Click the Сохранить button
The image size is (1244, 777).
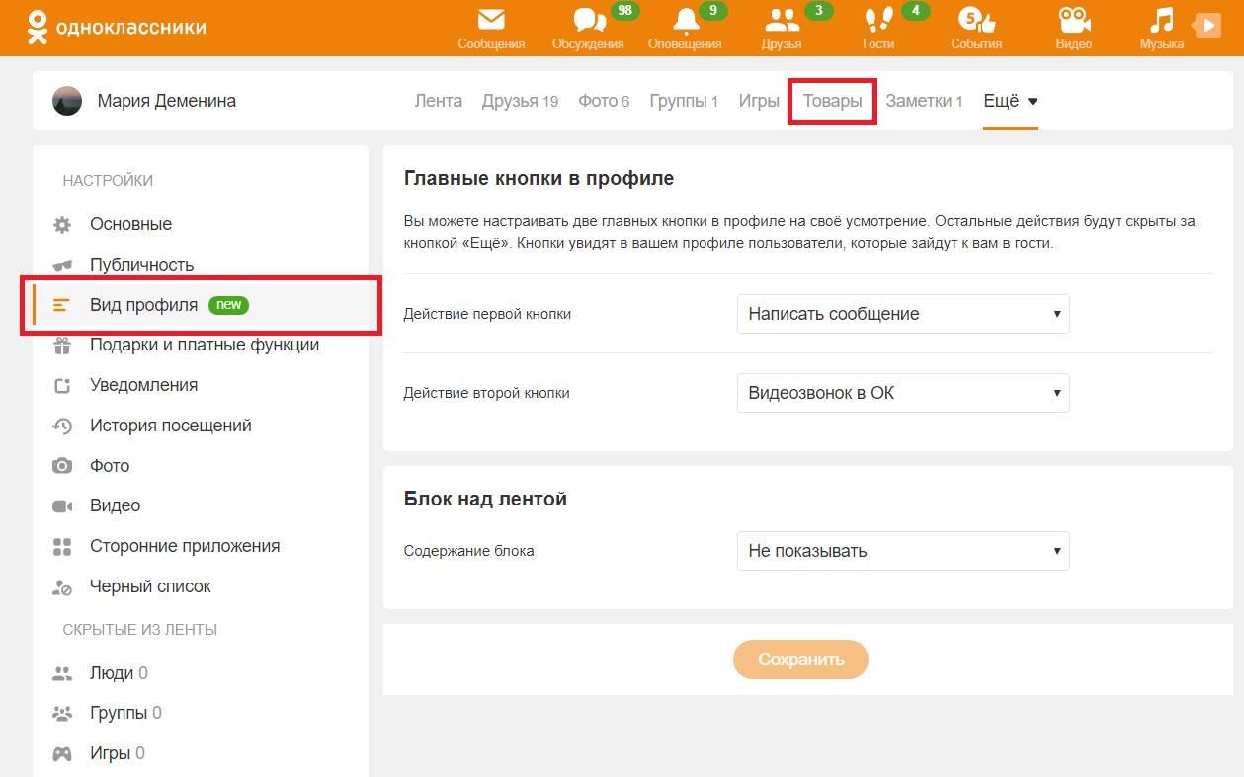click(x=800, y=660)
